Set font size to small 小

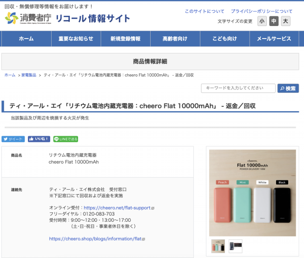(262, 21)
